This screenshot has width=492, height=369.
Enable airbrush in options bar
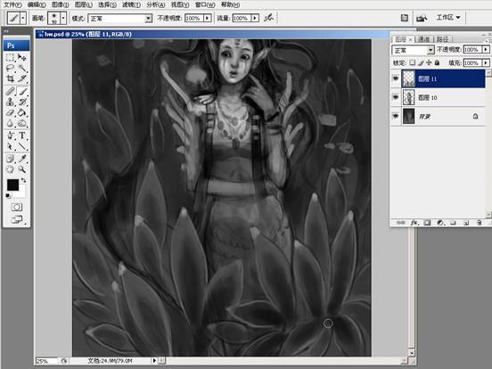point(268,18)
